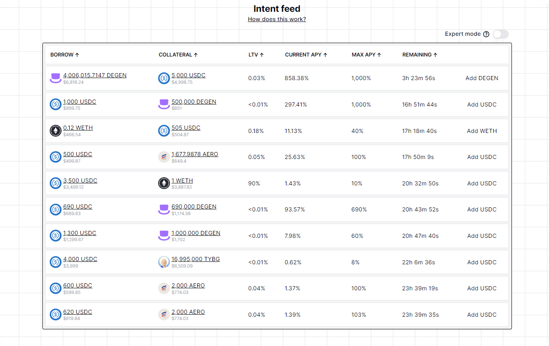Open the Expert mode help question mark
The height and width of the screenshot is (346, 549).
486,34
